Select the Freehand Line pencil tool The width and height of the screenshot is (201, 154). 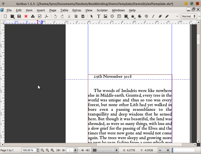[x=167, y=16]
